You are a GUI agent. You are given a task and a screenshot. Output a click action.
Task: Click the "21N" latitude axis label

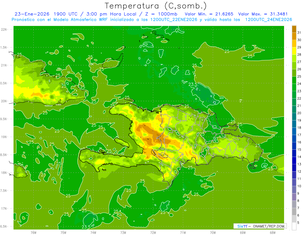pyautogui.click(x=4, y=65)
